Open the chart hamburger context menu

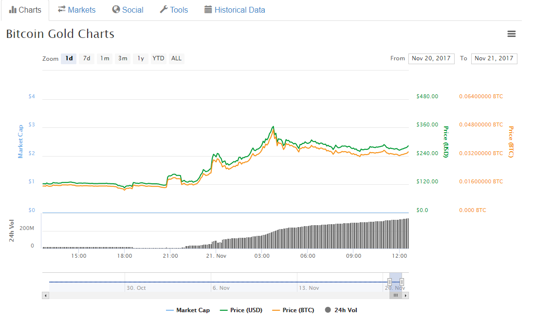(x=511, y=34)
